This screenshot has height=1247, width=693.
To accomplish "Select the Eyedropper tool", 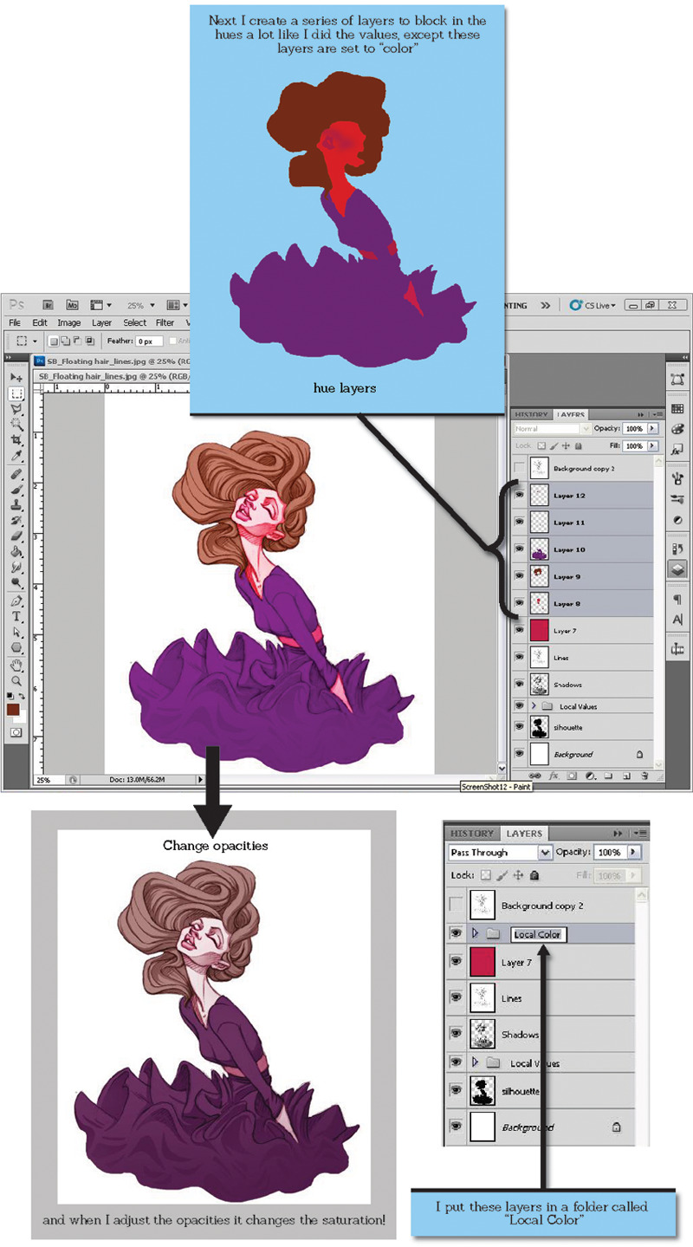I will click(16, 456).
